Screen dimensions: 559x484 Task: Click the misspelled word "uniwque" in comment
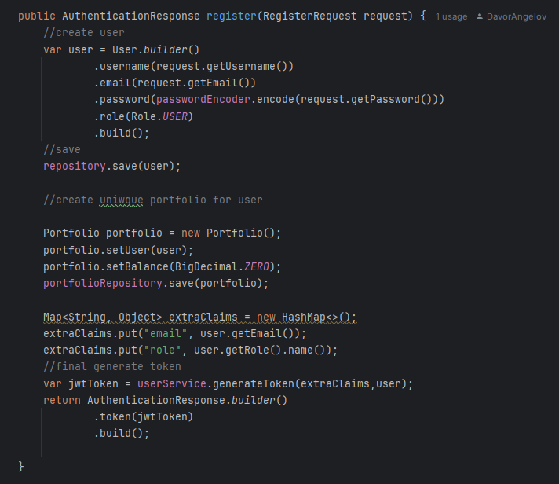(x=122, y=200)
